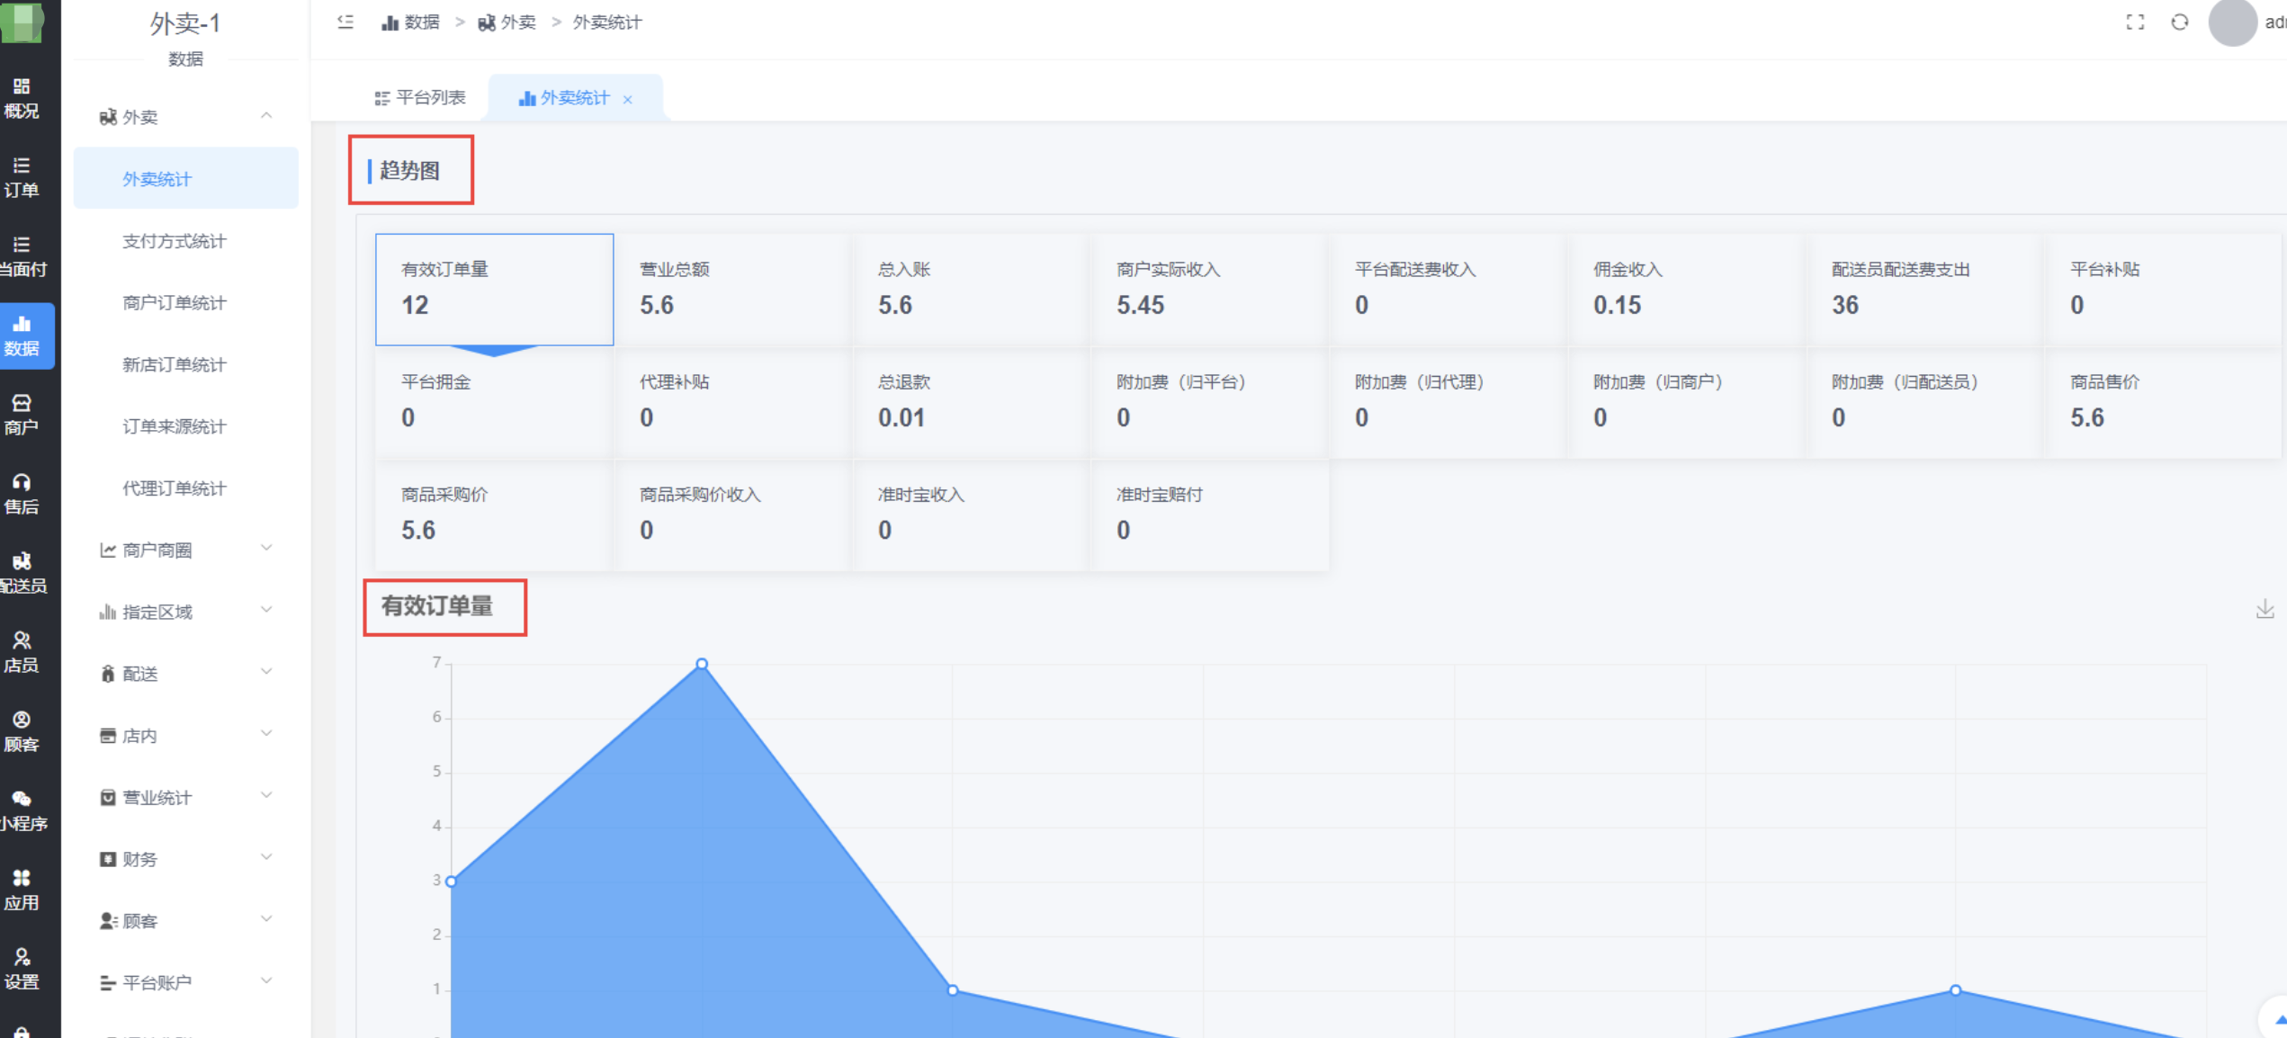Collapse the sidebar with the fold icon
Viewport: 2287px width, 1038px height.
point(345,22)
